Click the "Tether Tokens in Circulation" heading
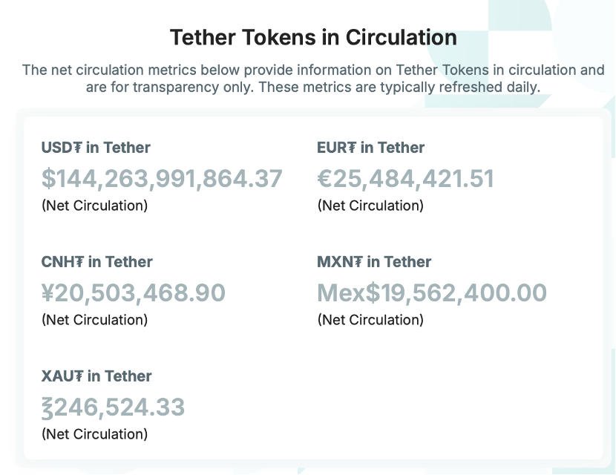Image resolution: width=616 pixels, height=475 pixels. point(312,37)
